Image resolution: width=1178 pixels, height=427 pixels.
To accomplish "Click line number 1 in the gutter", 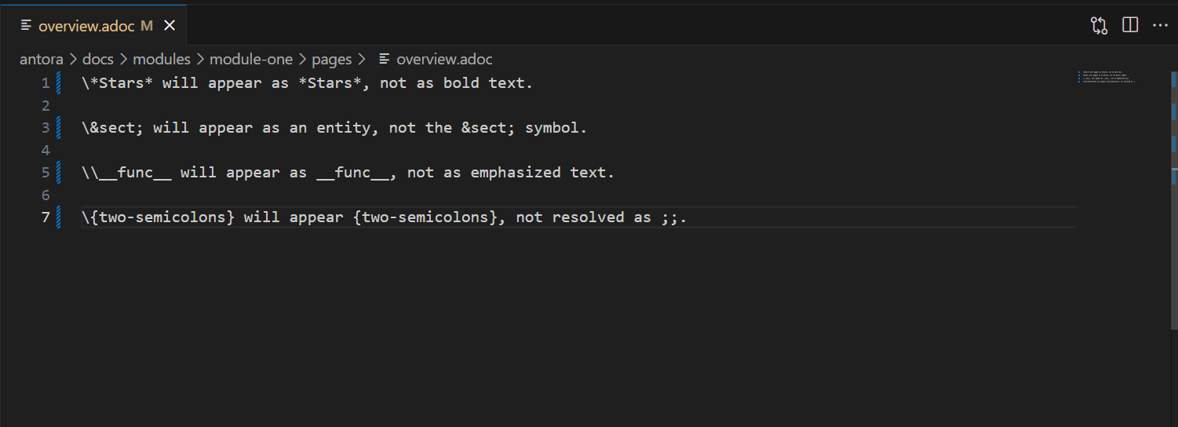I will [x=45, y=82].
